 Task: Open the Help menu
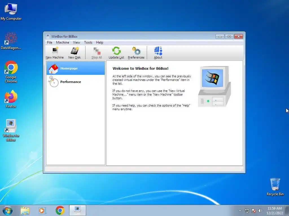click(100, 42)
